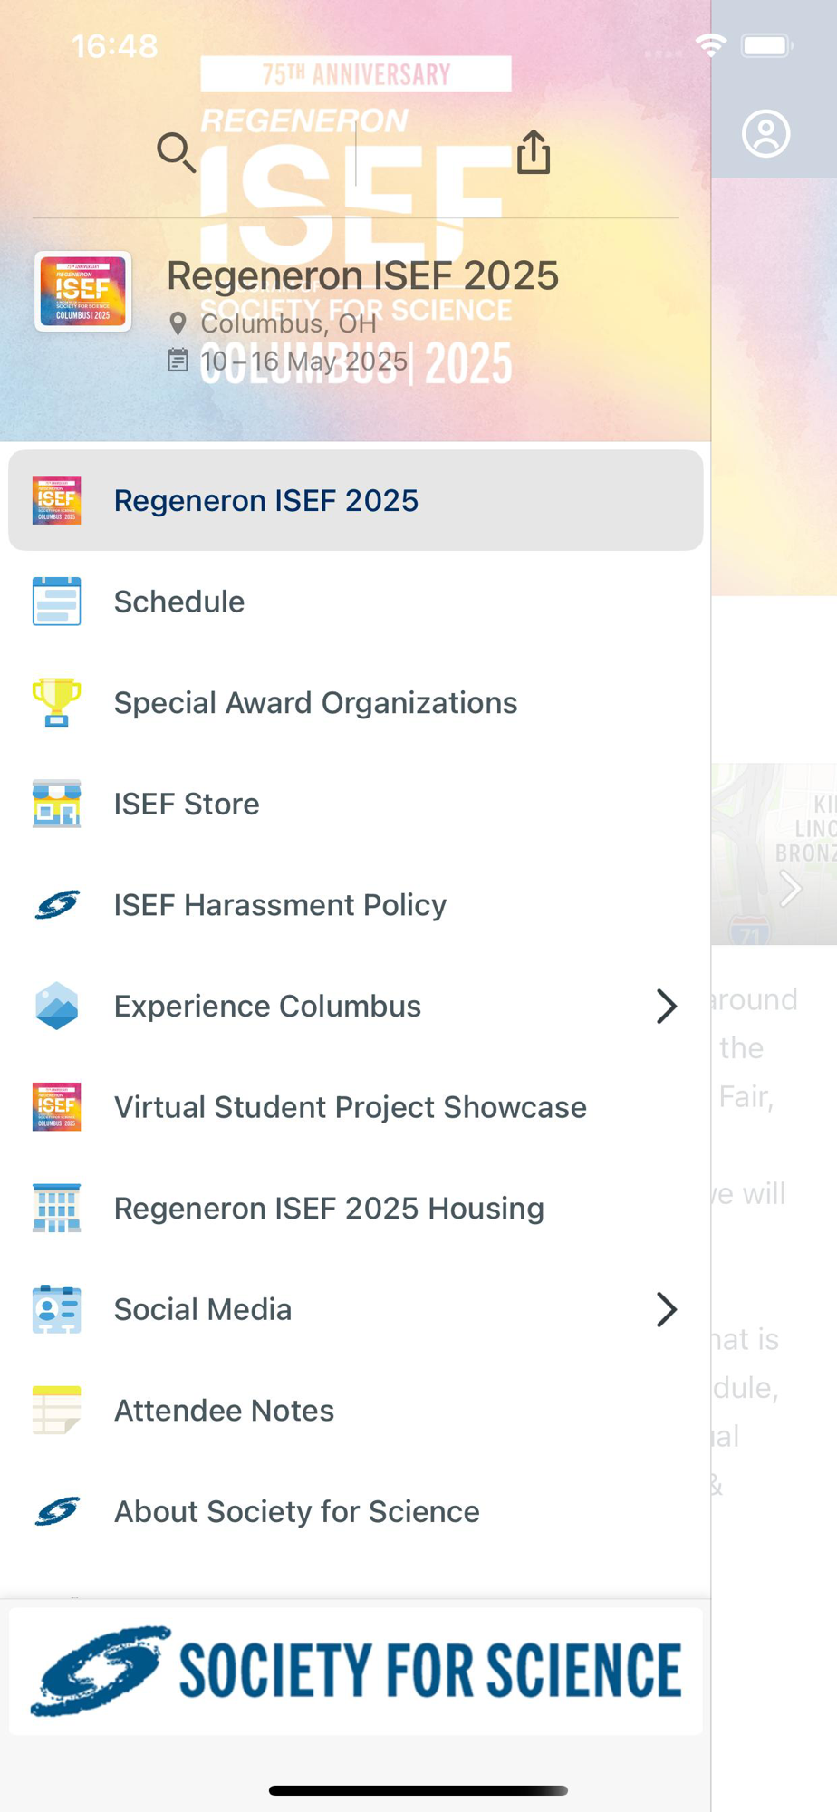The height and width of the screenshot is (1812, 837).
Task: Expand the Social Media chevron arrow
Action: tap(667, 1309)
